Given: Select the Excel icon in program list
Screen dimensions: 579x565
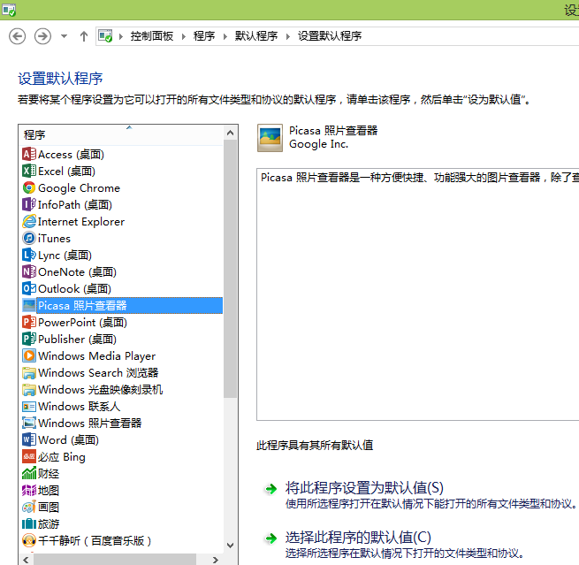Looking at the screenshot, I should click(29, 172).
